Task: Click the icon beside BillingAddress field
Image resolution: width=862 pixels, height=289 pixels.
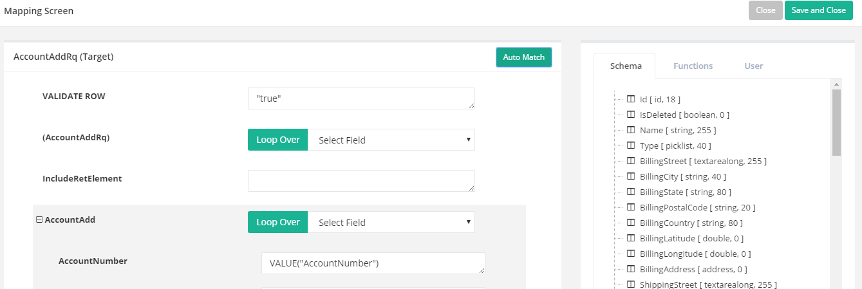Action: click(x=631, y=269)
